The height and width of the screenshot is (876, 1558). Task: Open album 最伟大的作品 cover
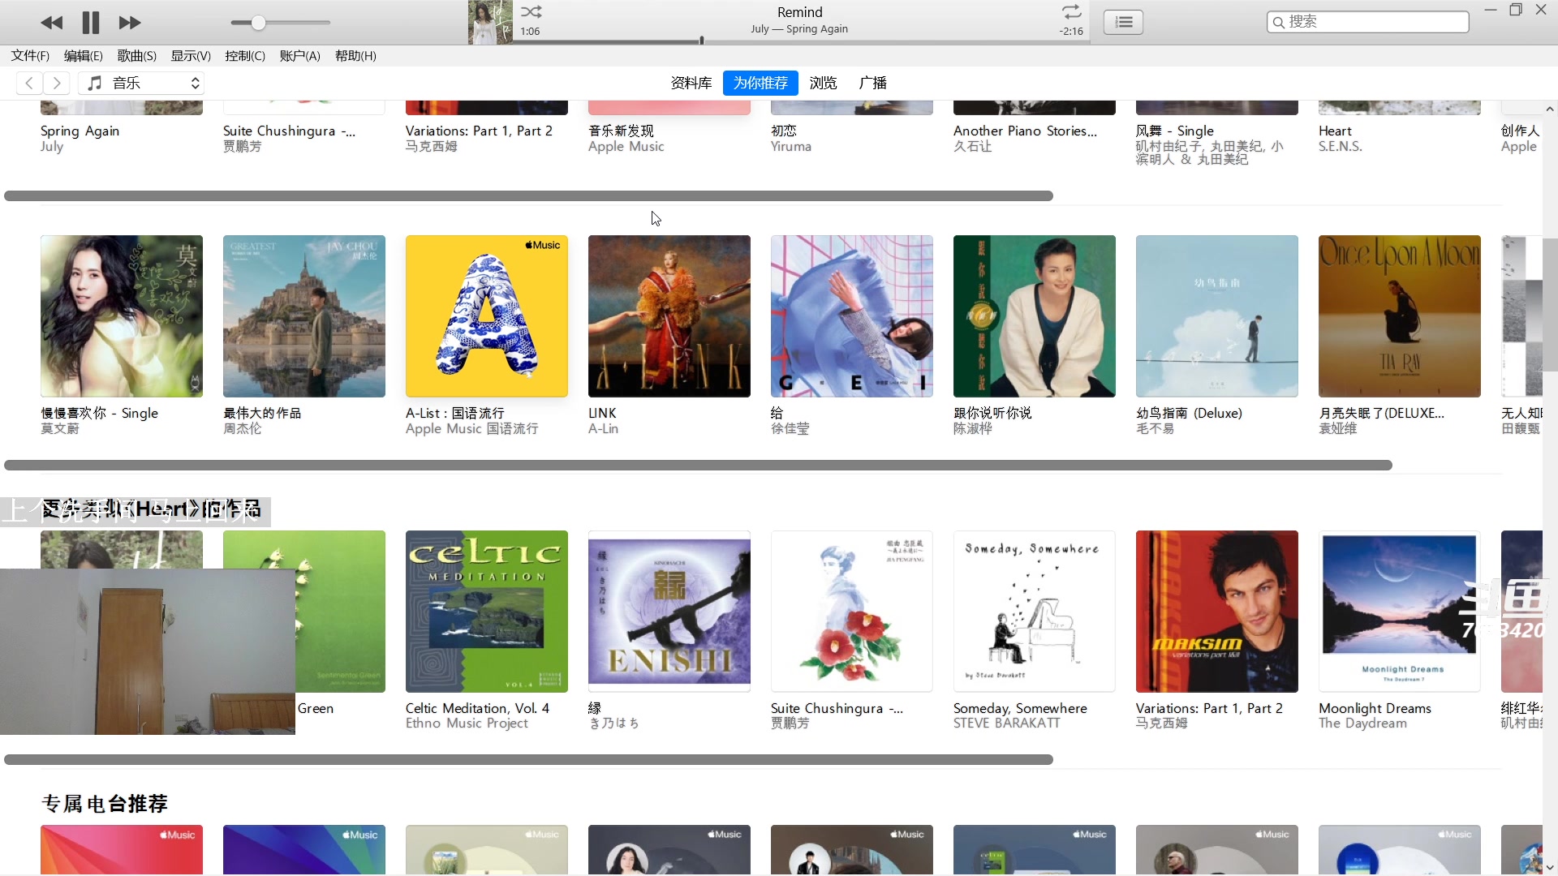tap(304, 316)
